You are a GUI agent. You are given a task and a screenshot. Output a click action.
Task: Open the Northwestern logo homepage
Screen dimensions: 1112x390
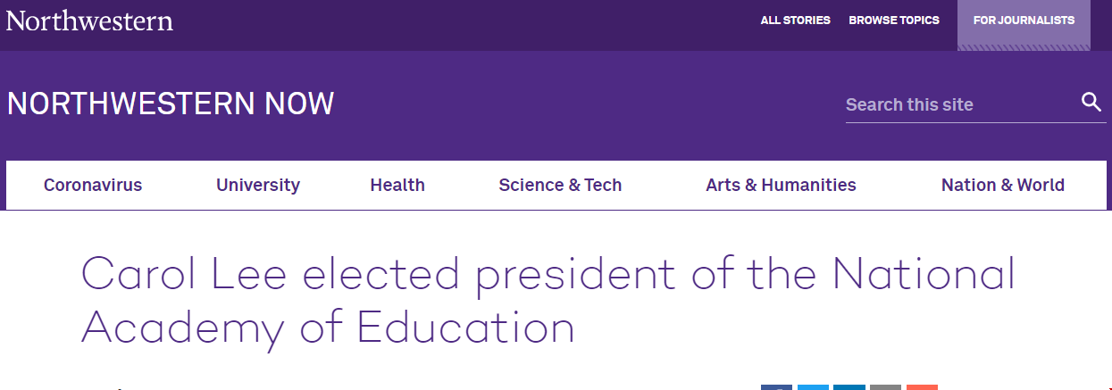(x=89, y=20)
